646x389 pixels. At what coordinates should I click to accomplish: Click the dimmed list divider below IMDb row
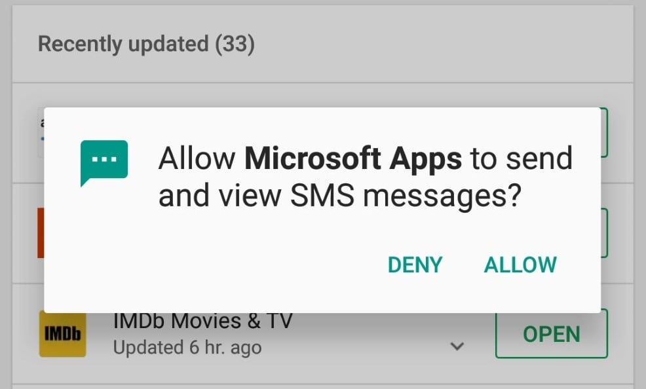click(x=322, y=384)
